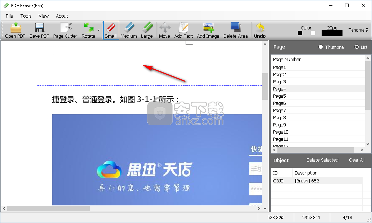
Task: Select the Large eraser tool
Action: point(147,30)
